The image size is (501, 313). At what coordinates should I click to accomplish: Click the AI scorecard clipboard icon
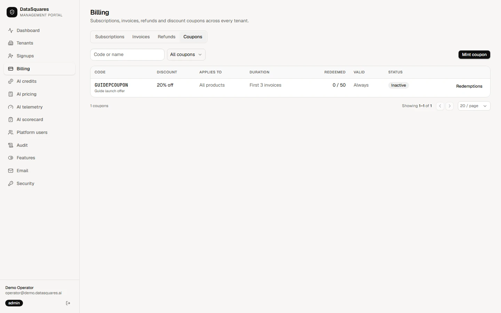(x=11, y=120)
